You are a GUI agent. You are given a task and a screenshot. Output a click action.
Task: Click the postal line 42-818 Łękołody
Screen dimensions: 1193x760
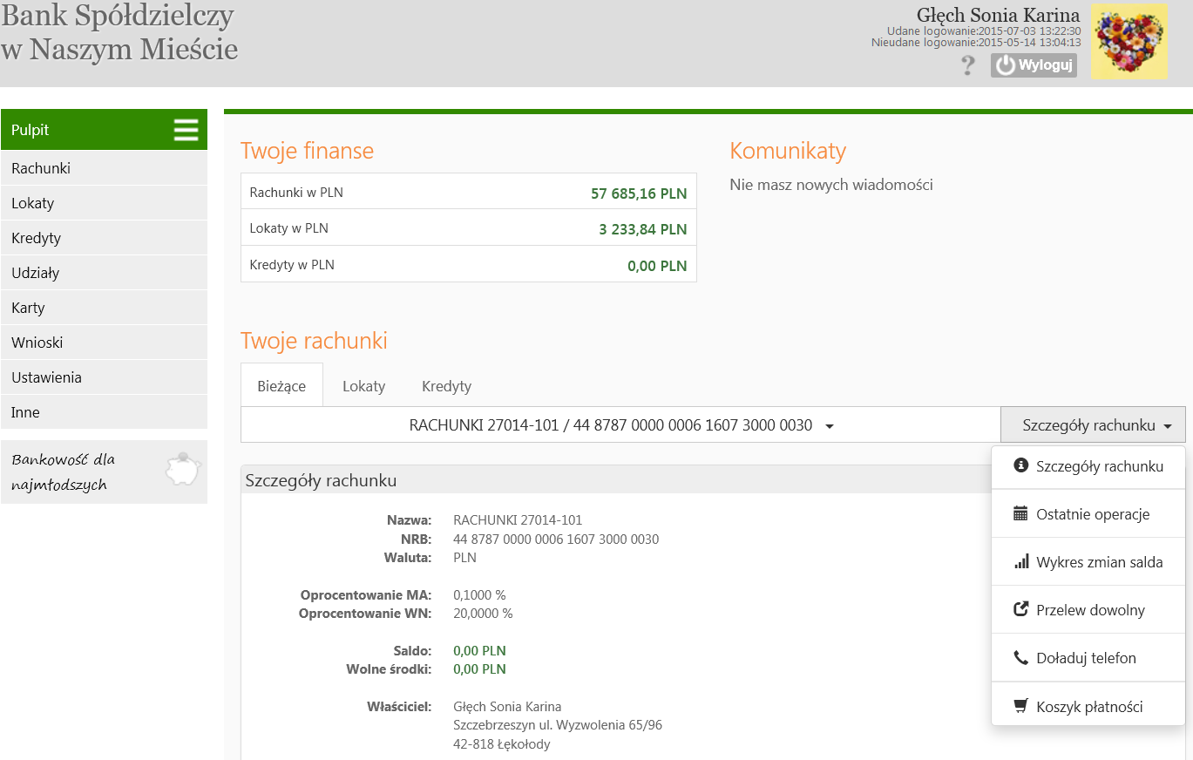coord(502,744)
